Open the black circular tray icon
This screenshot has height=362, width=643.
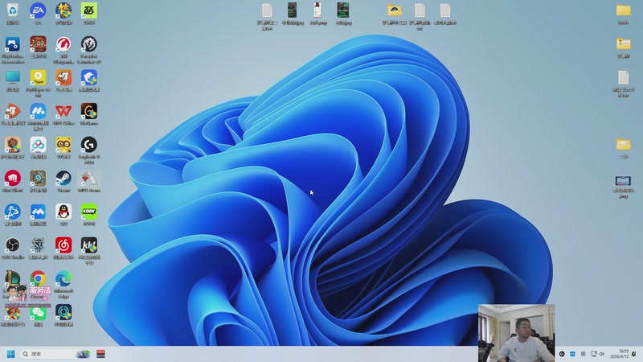point(562,354)
